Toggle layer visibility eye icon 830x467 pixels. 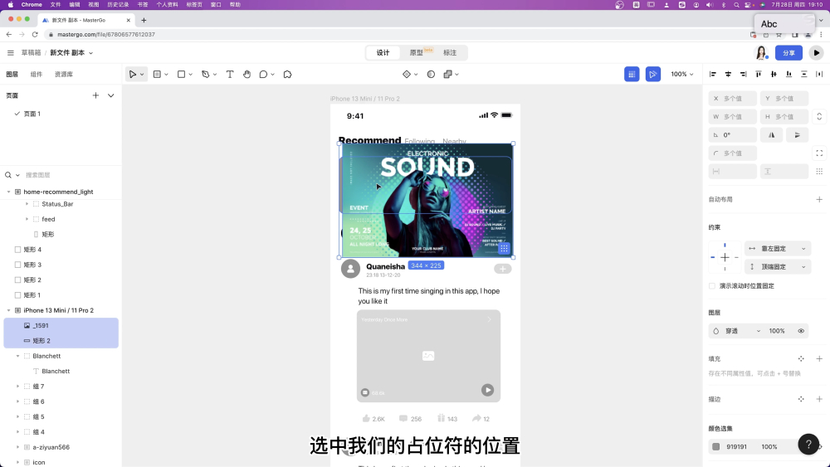pos(801,331)
